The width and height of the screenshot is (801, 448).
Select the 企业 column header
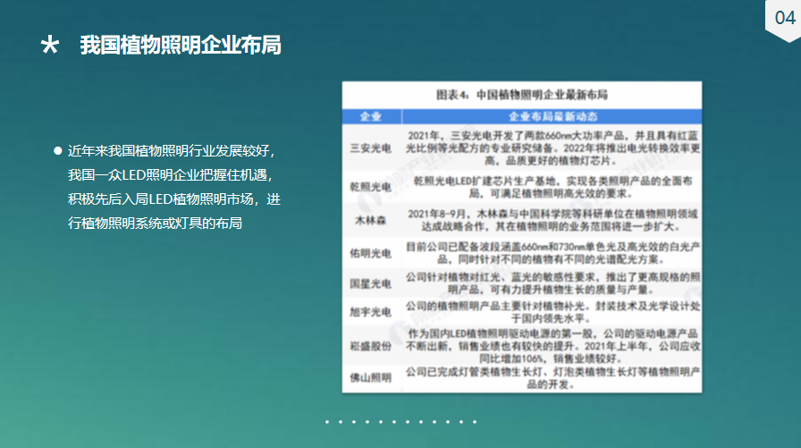pos(371,116)
